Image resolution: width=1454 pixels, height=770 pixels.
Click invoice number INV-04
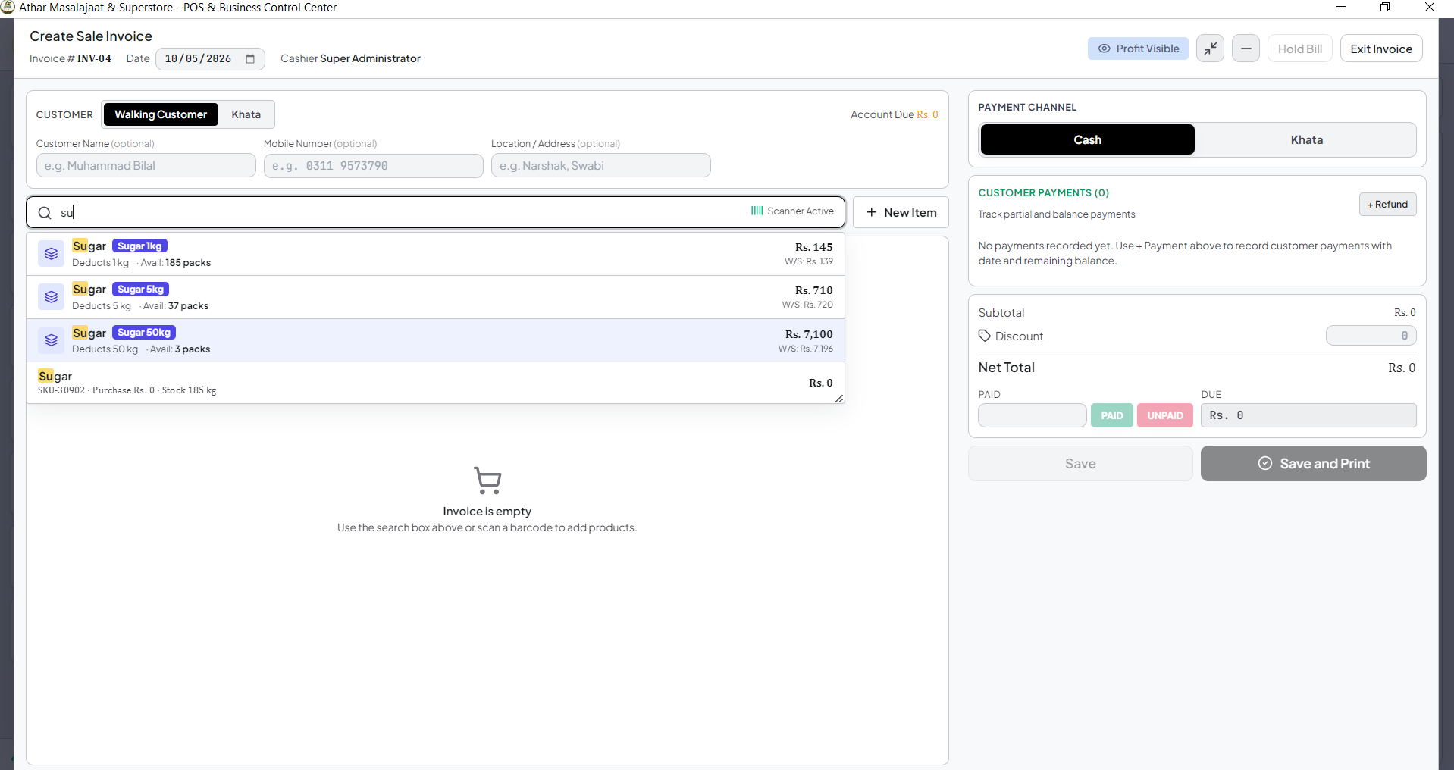coord(94,59)
